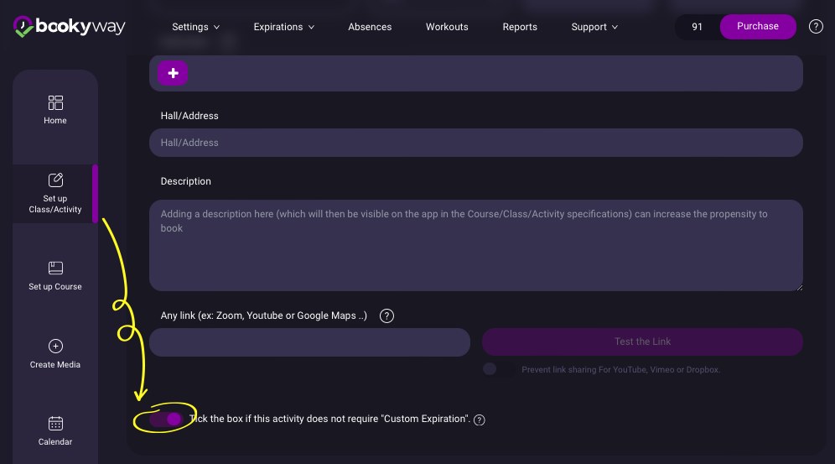Click the Create Media plus icon
The width and height of the screenshot is (835, 464).
click(55, 347)
